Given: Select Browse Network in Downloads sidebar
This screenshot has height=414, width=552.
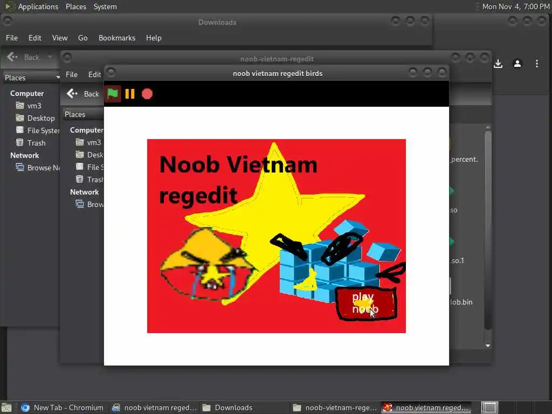Looking at the screenshot, I should 37,168.
